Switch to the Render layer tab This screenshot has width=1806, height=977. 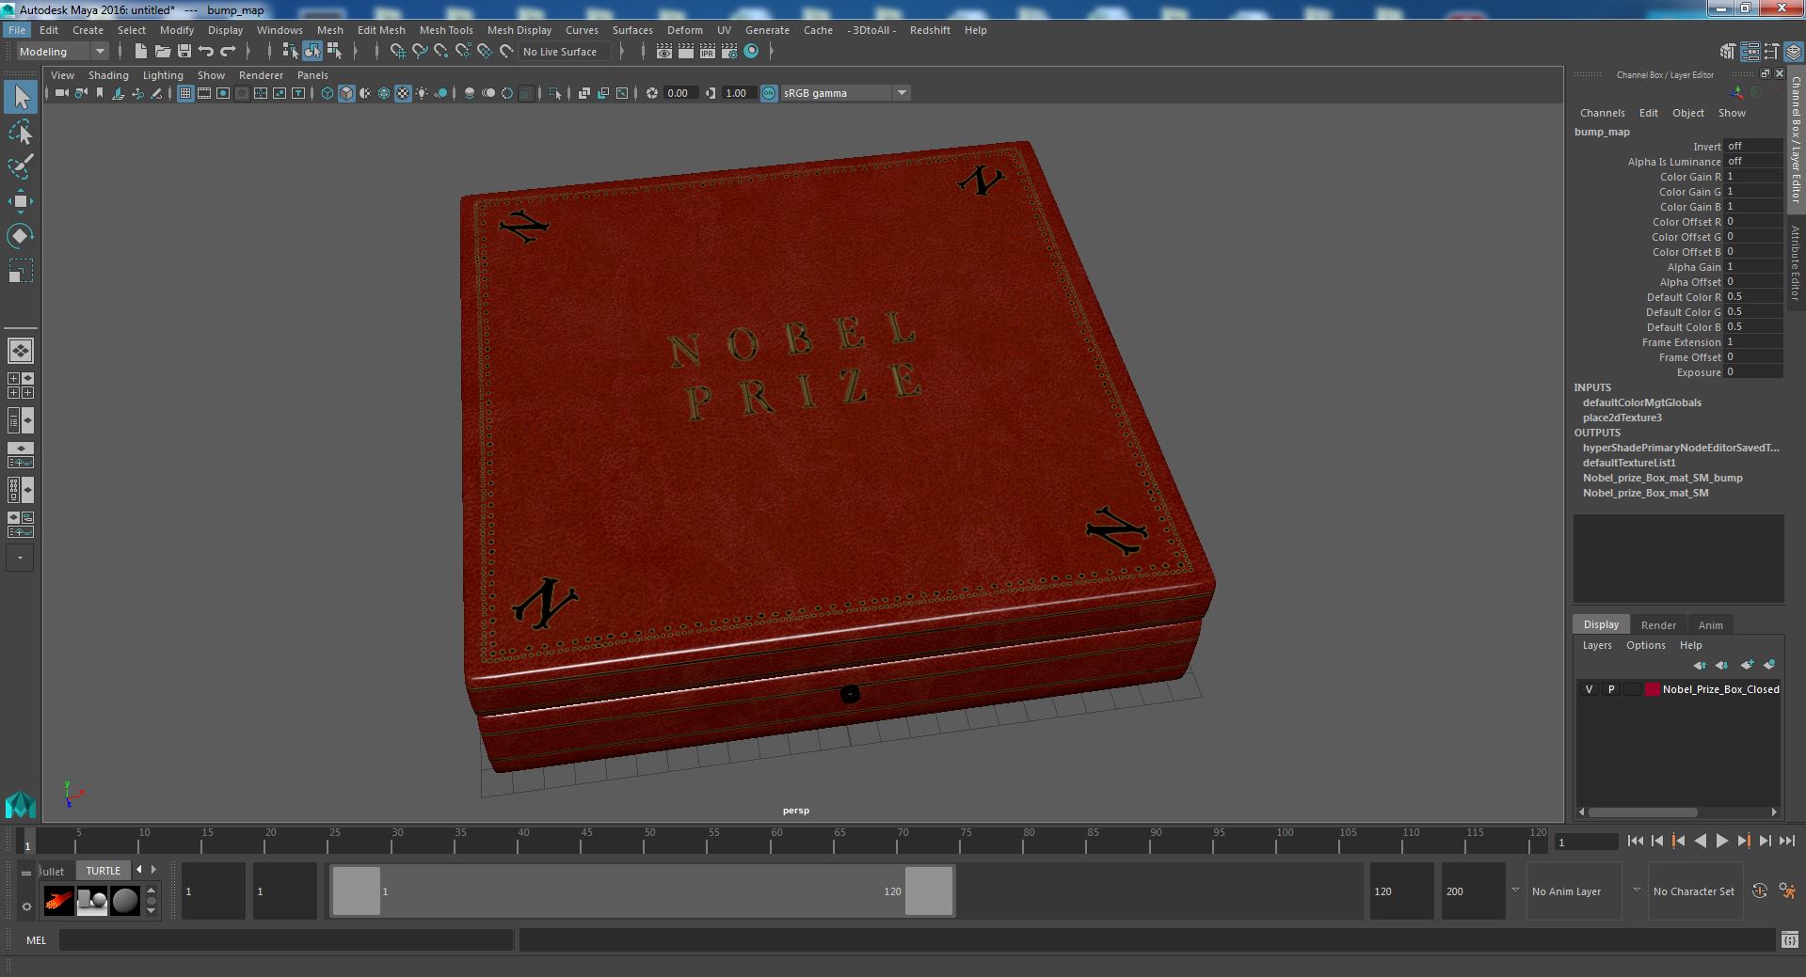point(1658,624)
